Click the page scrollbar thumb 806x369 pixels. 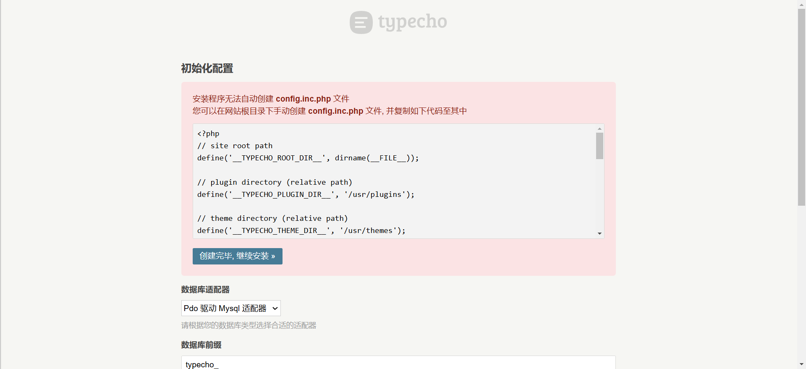pyautogui.click(x=801, y=107)
